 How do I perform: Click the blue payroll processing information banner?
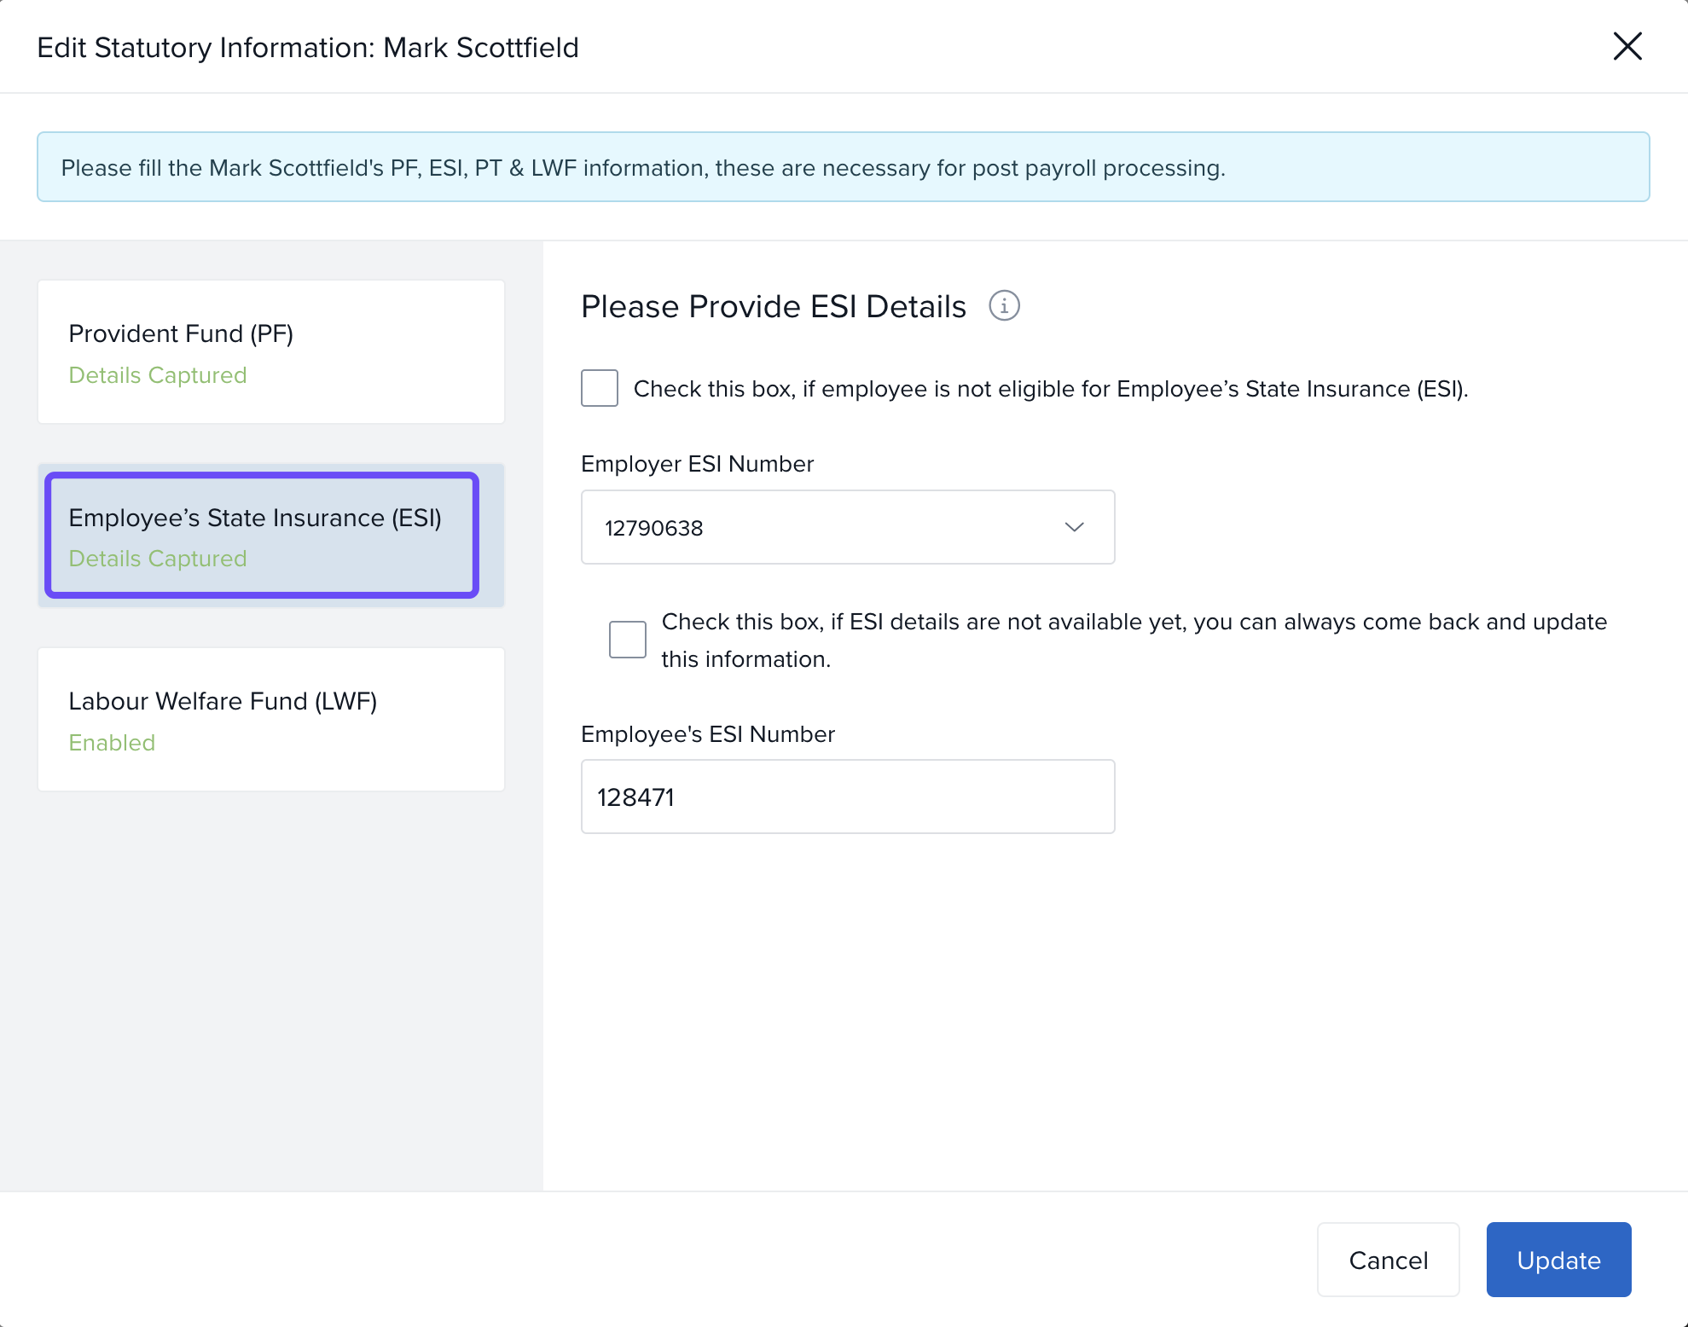[x=843, y=167]
